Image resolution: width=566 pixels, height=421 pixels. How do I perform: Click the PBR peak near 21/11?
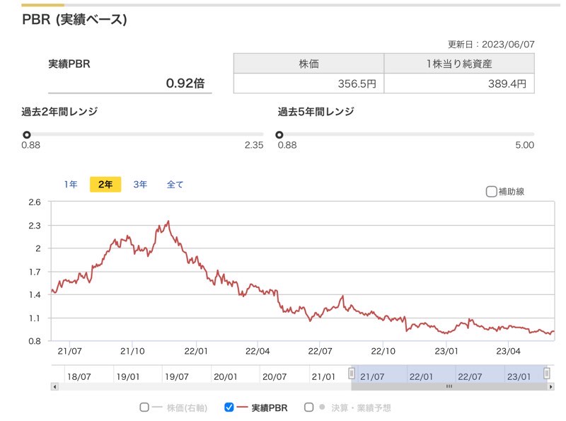pos(168,221)
